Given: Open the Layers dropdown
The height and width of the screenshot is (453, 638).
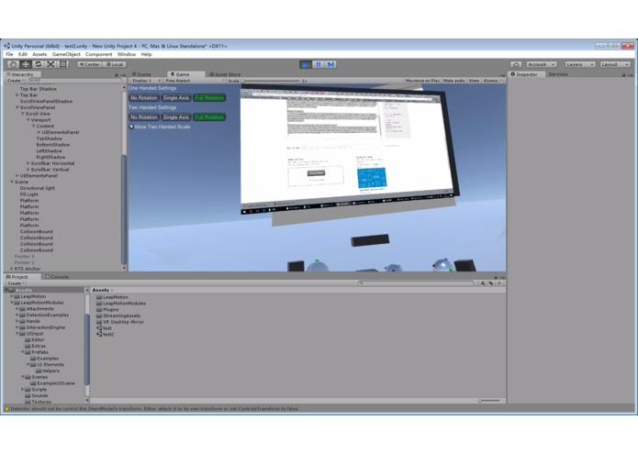Looking at the screenshot, I should 580,64.
